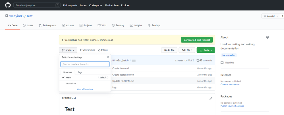Viewport: 284px width, 115px height.
Task: Expand the commit message ellipsis button
Action: pyautogui.click(x=134, y=61)
